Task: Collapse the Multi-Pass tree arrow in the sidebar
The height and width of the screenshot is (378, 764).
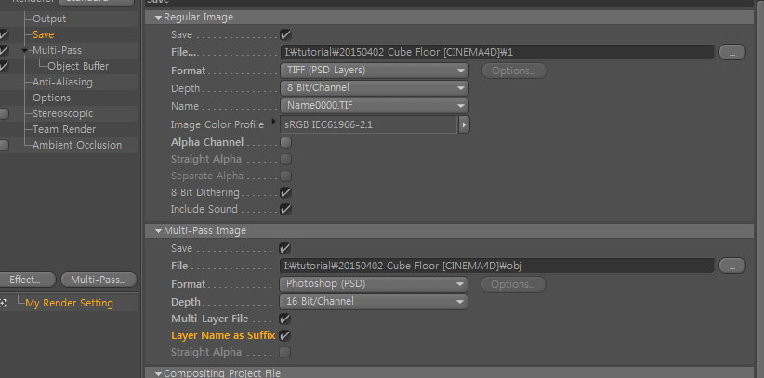Action: [25, 51]
